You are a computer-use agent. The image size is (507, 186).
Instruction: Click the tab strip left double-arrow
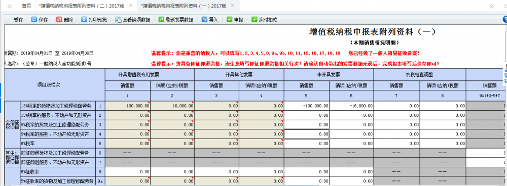10,6
